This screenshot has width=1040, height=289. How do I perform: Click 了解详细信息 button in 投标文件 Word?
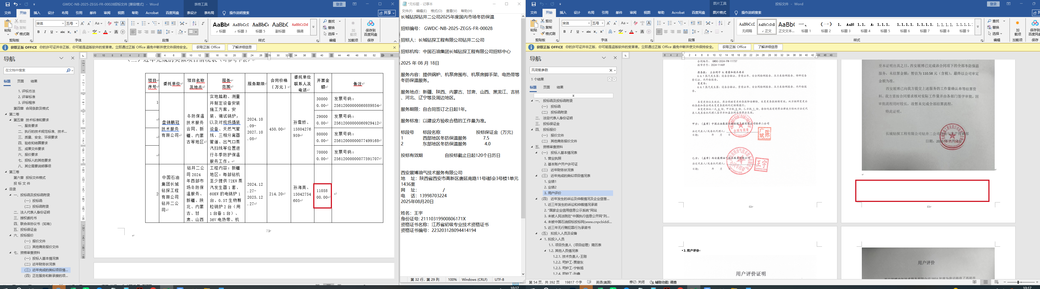point(768,47)
